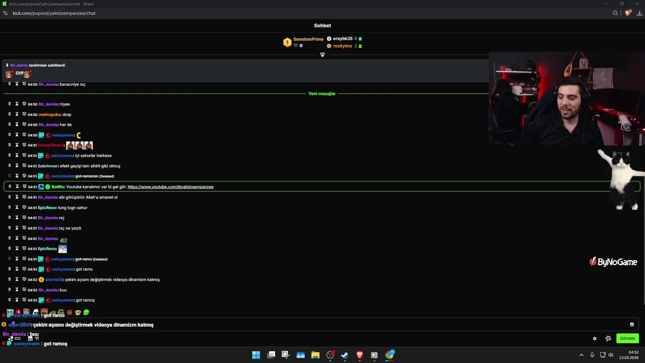Timeout sender of "abi görüşürüz Allah'a amanet ol"
Viewport: 645px width, 363px height.
(x=17, y=197)
